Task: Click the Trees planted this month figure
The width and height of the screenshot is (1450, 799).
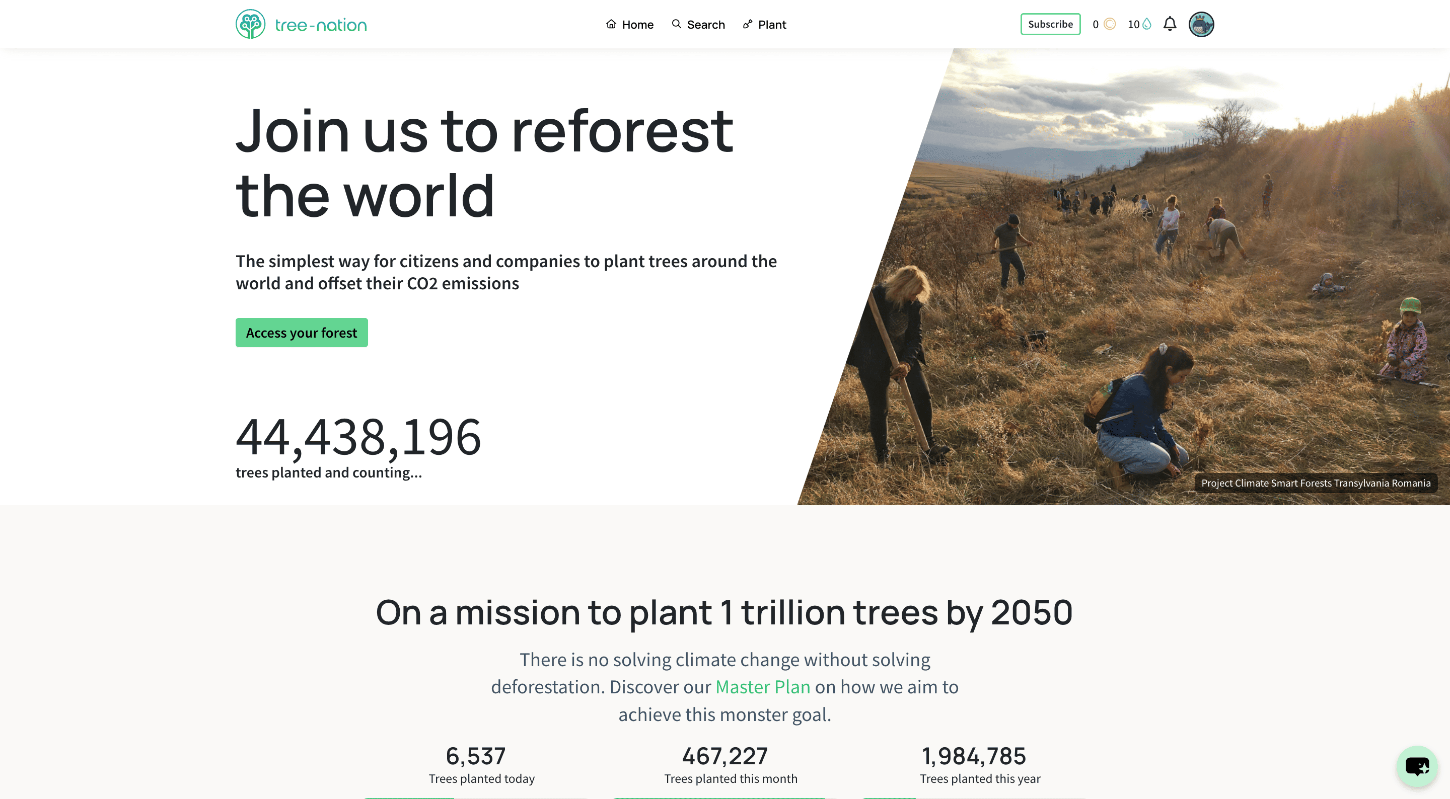Action: pos(724,756)
